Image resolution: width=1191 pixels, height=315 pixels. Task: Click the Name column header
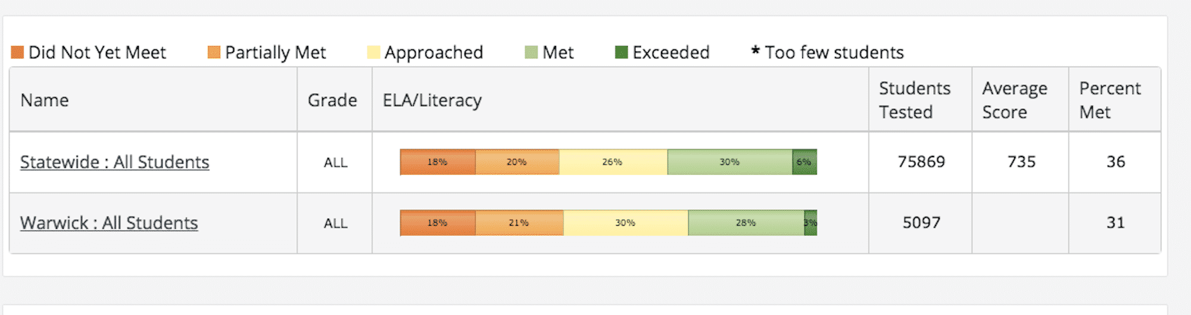(x=45, y=100)
